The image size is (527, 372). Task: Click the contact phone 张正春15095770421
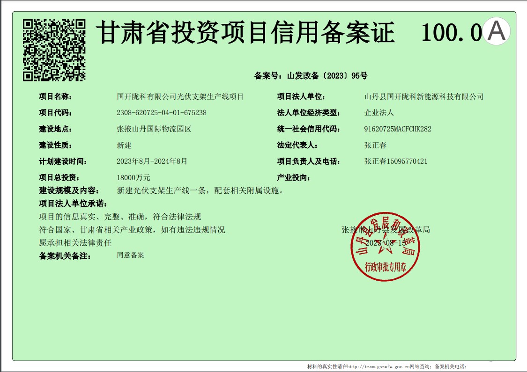pos(396,161)
